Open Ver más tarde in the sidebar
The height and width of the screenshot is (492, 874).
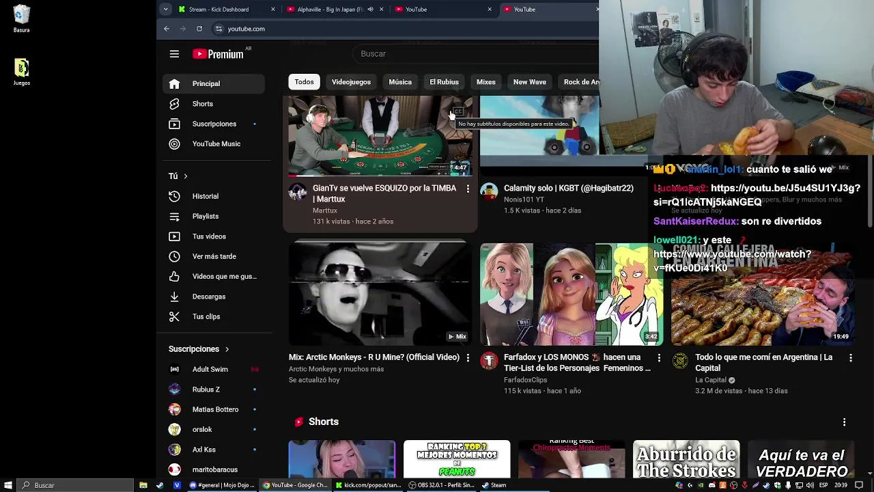point(214,256)
